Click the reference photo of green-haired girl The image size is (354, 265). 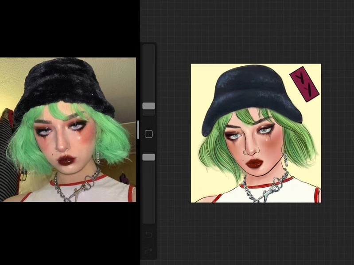click(68, 130)
